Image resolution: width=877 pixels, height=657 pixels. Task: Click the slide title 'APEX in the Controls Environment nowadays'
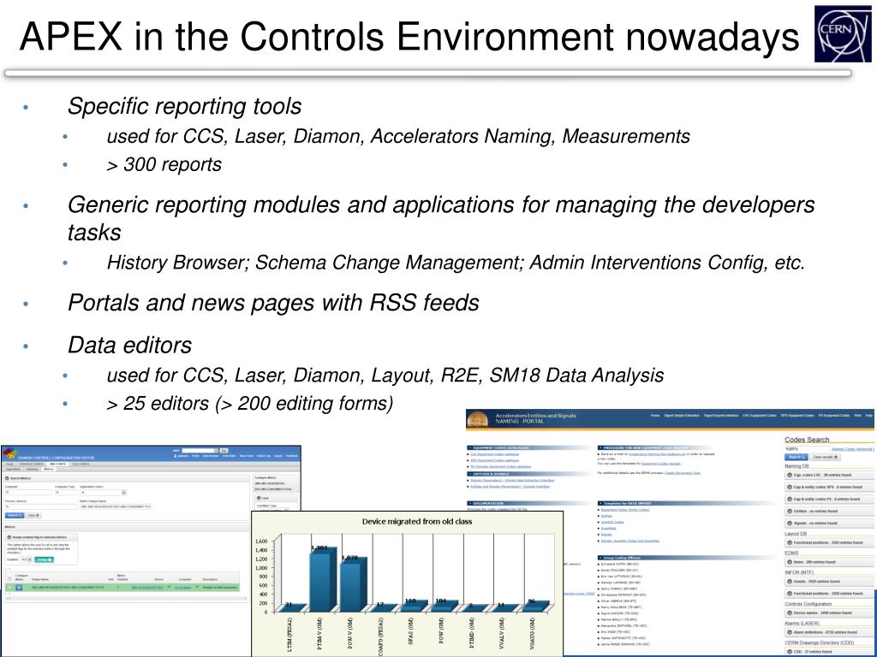tap(409, 37)
